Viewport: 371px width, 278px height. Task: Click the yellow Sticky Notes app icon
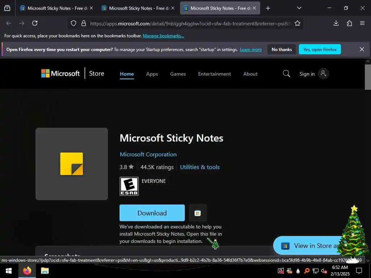72,164
